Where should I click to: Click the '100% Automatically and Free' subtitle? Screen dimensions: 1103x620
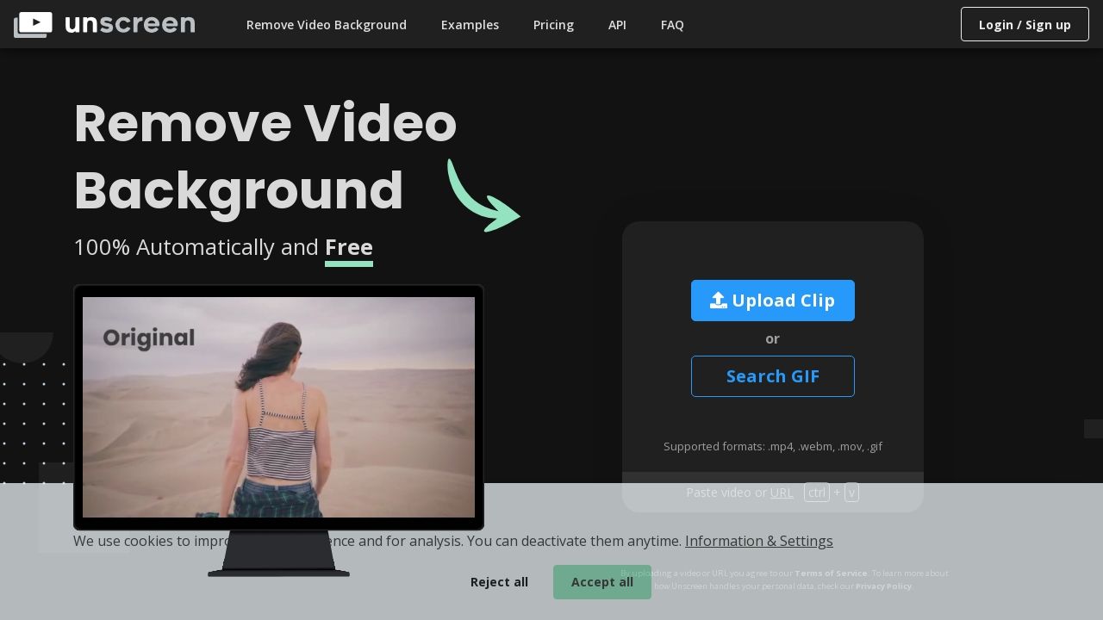(x=223, y=247)
